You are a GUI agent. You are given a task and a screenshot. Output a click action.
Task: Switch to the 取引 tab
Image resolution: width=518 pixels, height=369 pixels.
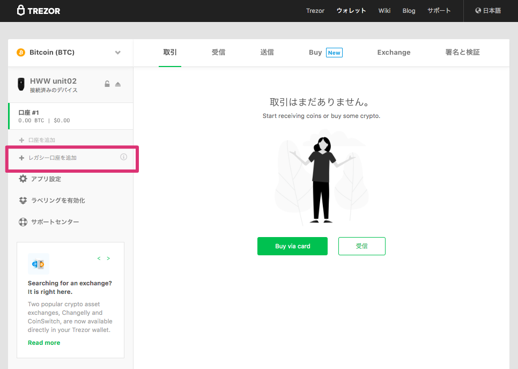coord(170,52)
